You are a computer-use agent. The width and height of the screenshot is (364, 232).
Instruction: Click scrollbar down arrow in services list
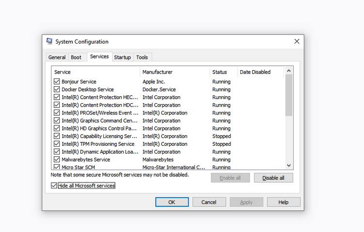pyautogui.click(x=289, y=166)
